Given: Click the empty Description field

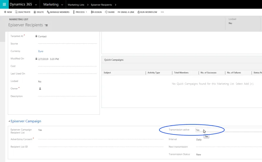Looking at the screenshot, I should coord(67,96).
